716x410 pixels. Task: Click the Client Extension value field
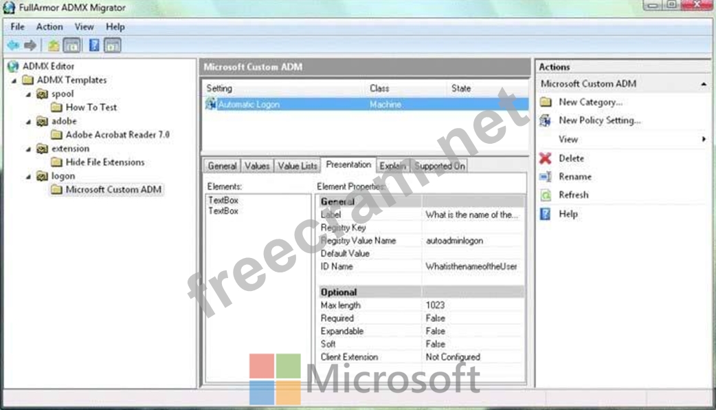tap(473, 357)
